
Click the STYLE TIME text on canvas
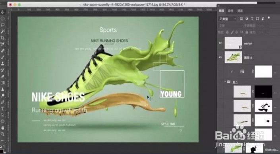point(168,124)
